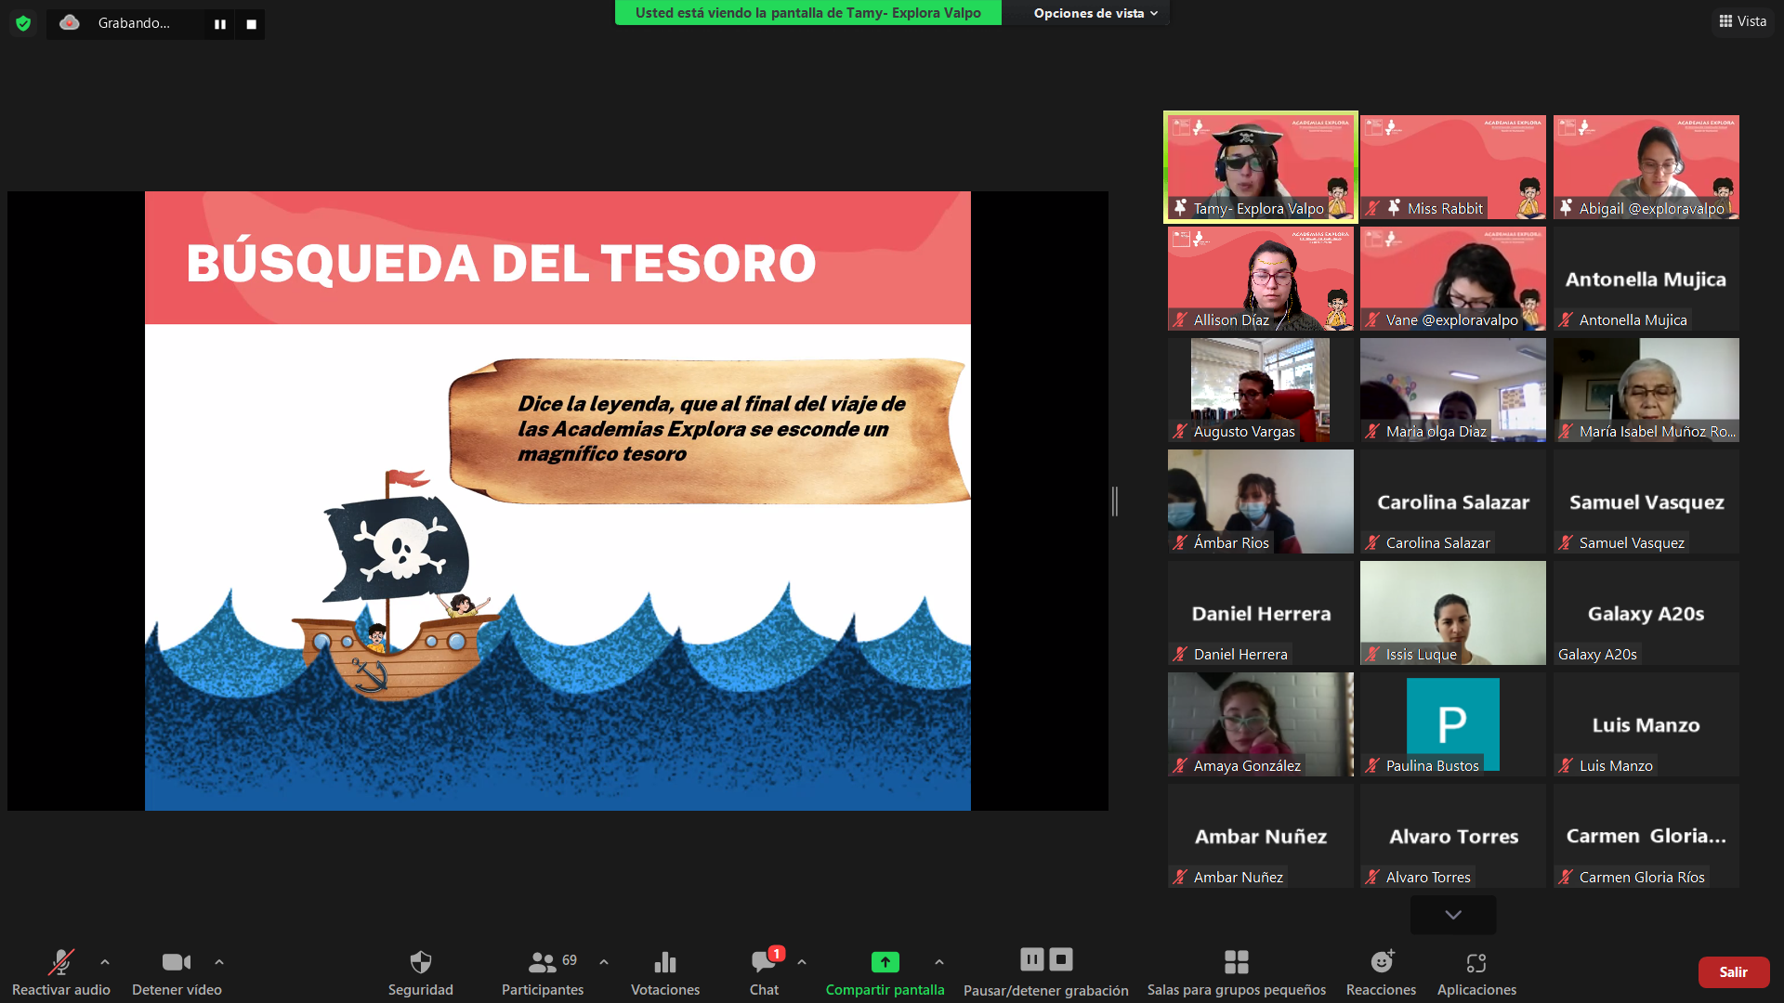The image size is (1784, 1003).
Task: Expand arrow next to Compartir pantalla
Action: coord(939,962)
